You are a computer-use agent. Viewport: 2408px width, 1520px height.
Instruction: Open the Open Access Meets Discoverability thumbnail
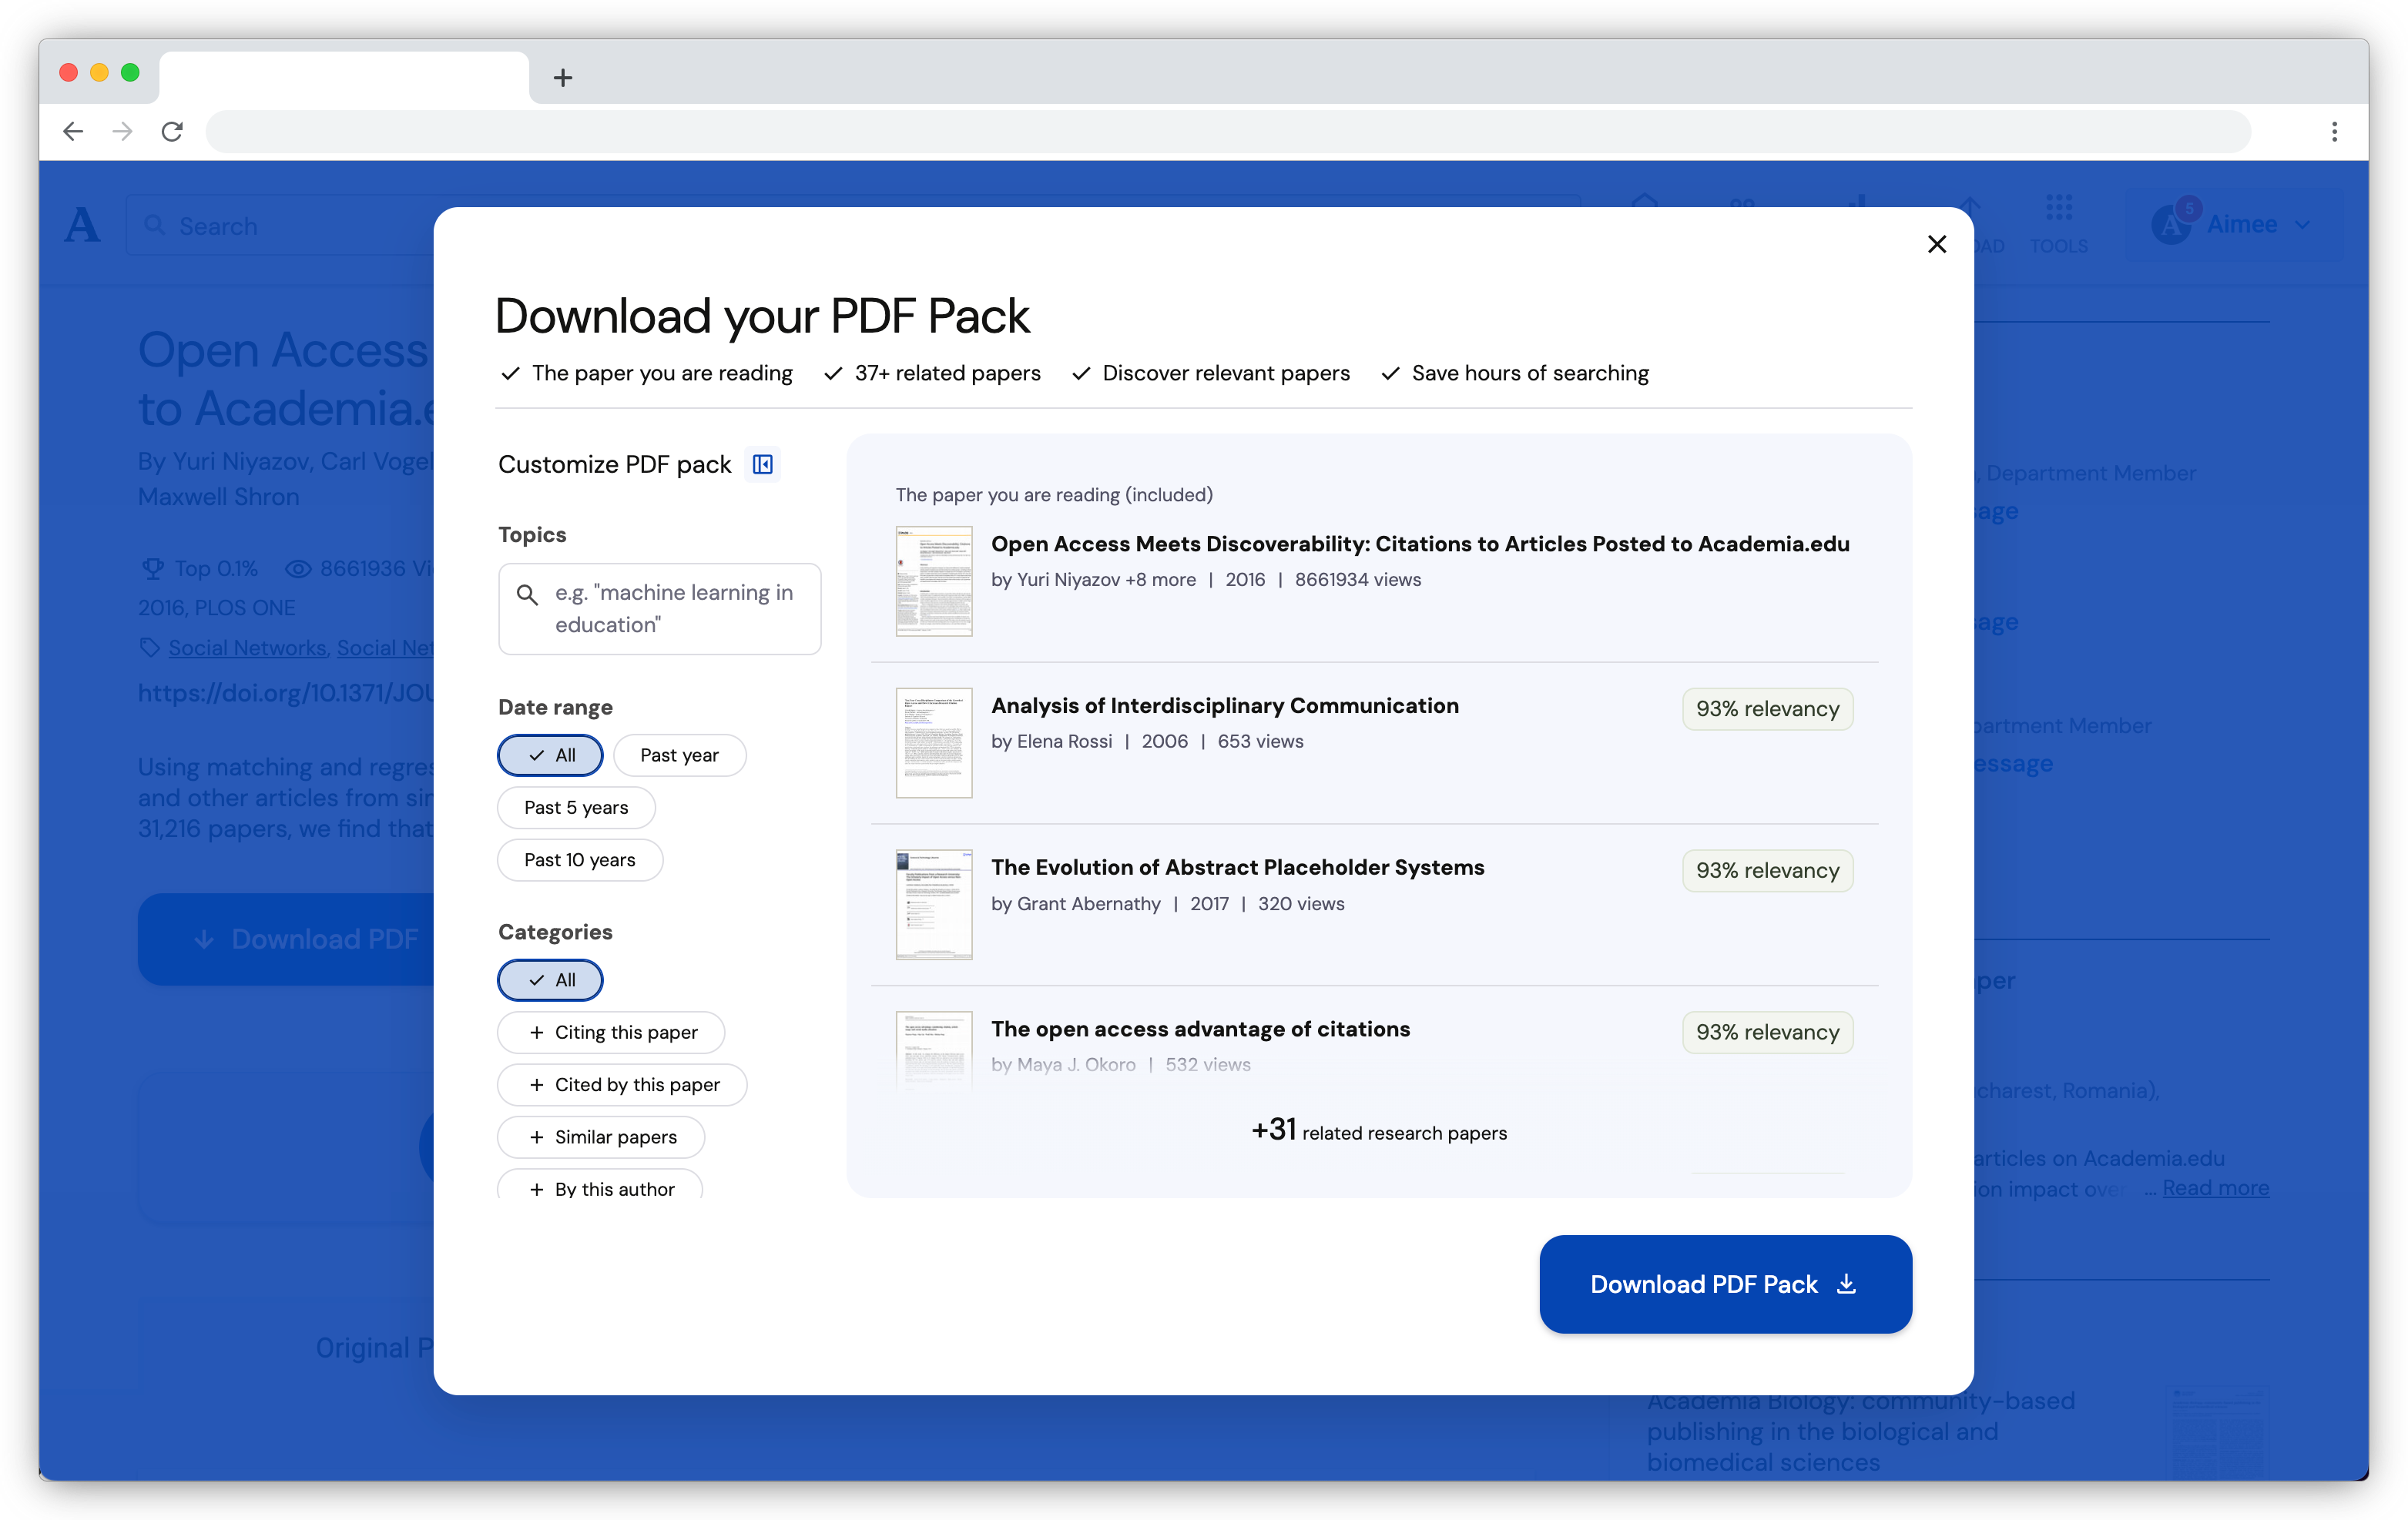click(x=934, y=581)
